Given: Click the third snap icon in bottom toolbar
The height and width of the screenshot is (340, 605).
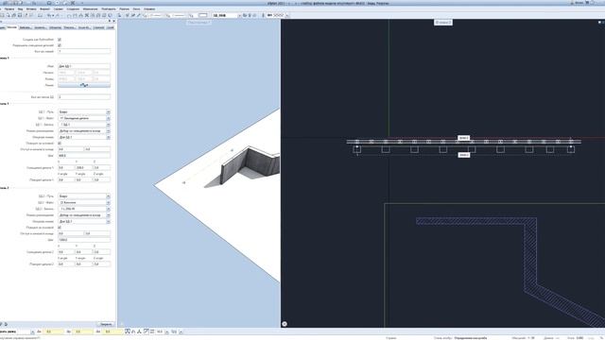Looking at the screenshot, I should tap(139, 331).
